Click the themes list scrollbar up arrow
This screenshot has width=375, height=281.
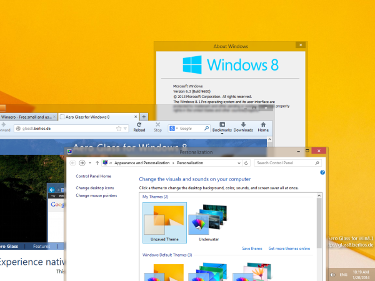pos(319,195)
